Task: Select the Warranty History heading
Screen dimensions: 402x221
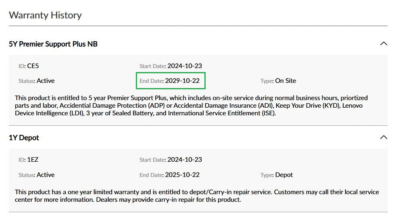Action: pos(45,15)
